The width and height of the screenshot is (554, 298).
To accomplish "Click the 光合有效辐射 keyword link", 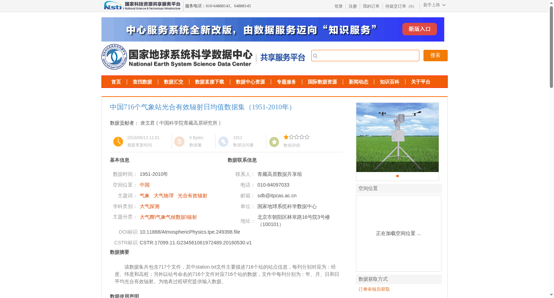I will pyautogui.click(x=193, y=196).
